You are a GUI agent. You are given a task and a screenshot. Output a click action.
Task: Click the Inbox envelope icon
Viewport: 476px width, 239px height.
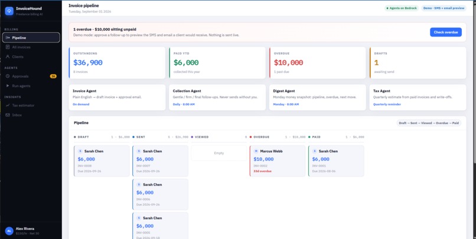8,115
